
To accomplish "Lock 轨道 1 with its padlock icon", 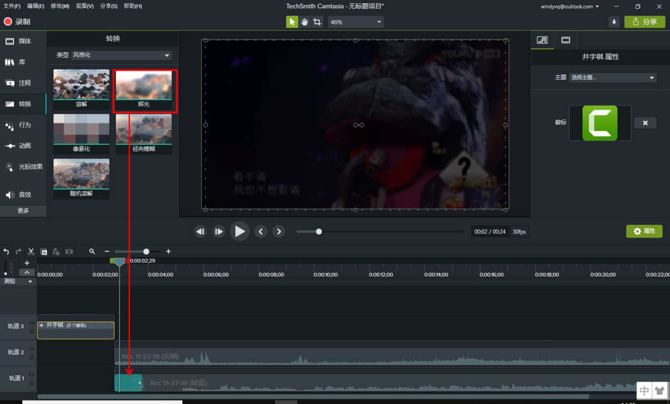I will click(32, 383).
